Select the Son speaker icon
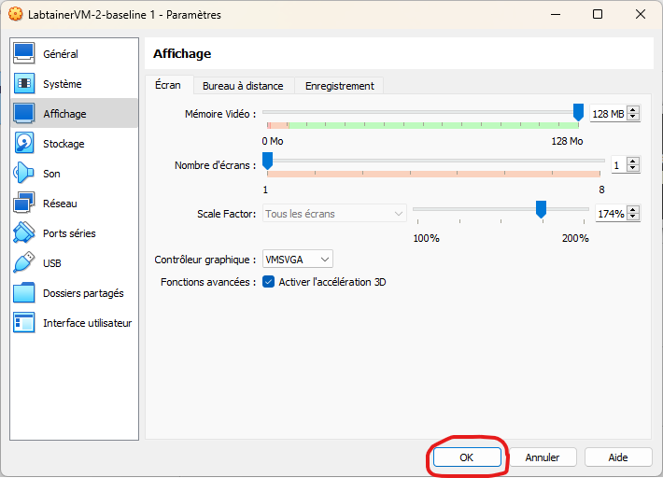Screen dimensions: 663x478 click(x=24, y=174)
